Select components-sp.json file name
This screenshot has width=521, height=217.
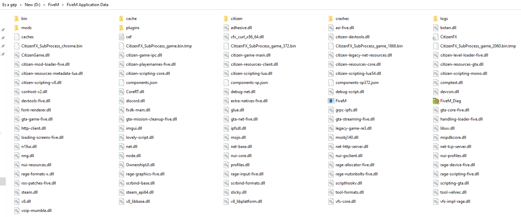point(249,83)
